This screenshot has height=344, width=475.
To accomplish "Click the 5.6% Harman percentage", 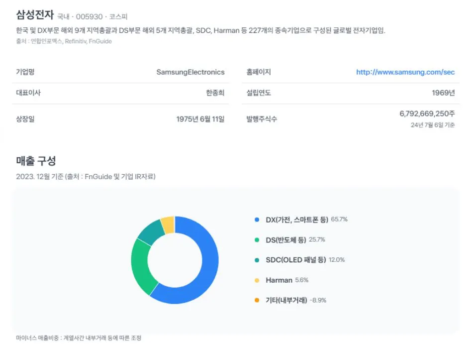I will coord(302,280).
